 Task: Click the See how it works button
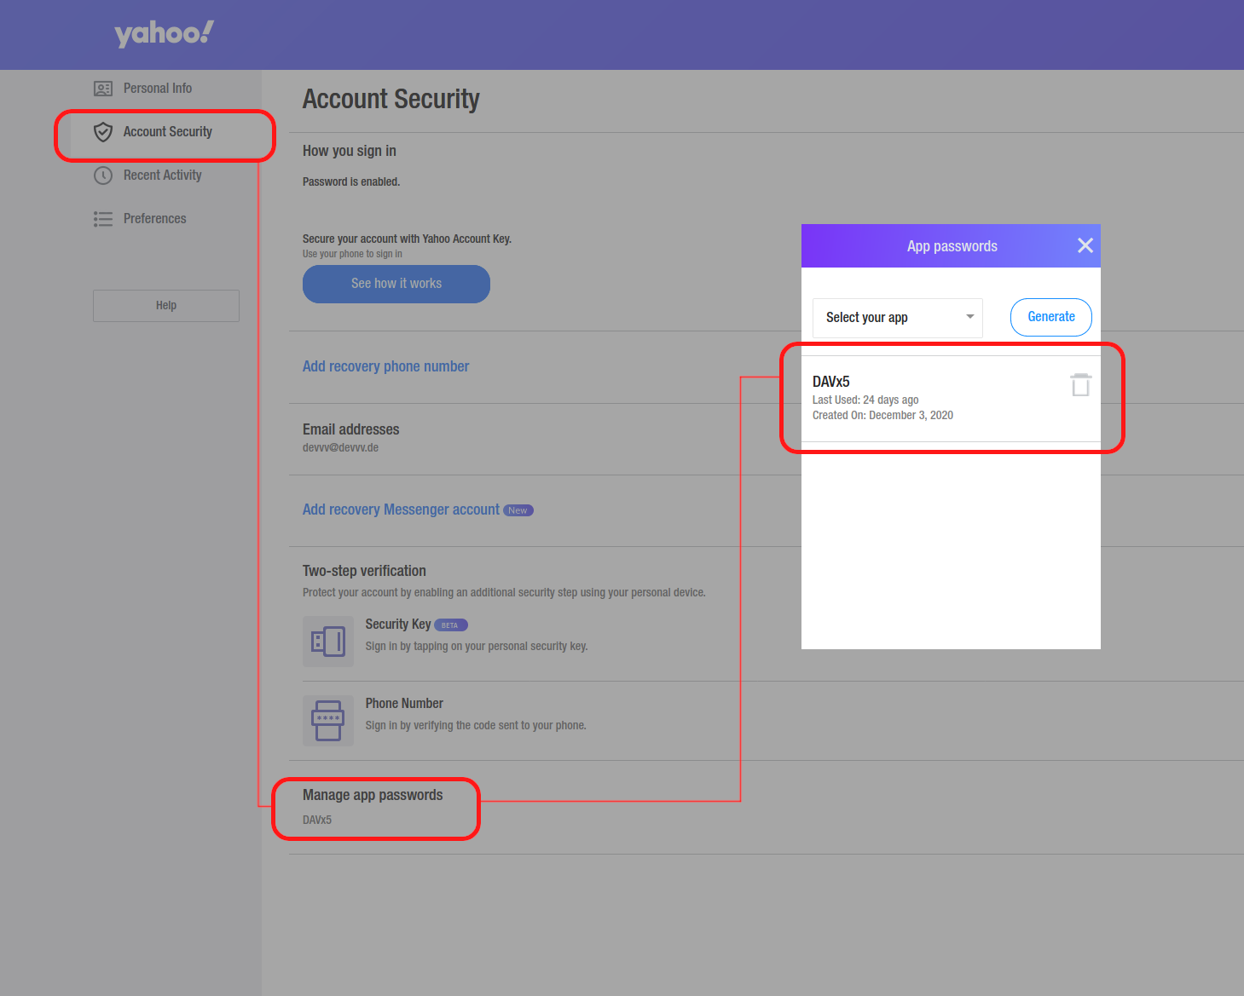coord(396,284)
